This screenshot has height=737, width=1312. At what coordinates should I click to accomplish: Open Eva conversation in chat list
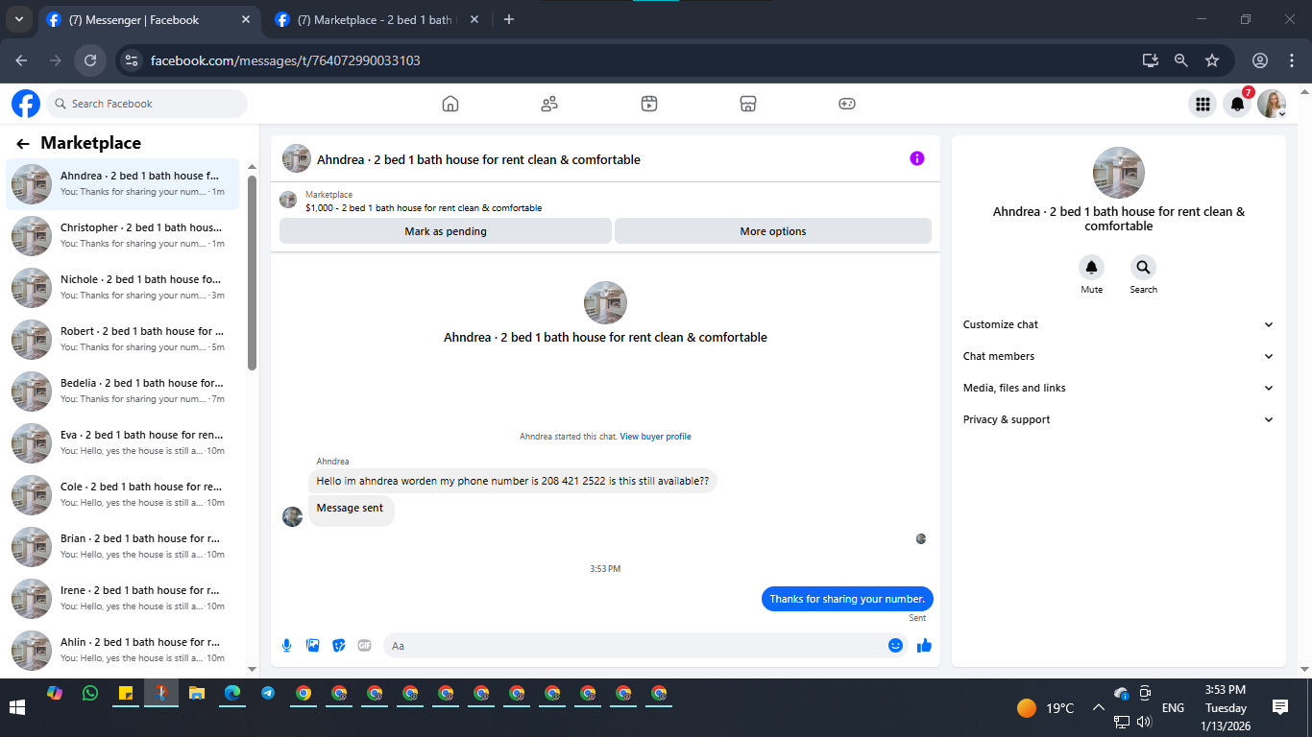[123, 443]
